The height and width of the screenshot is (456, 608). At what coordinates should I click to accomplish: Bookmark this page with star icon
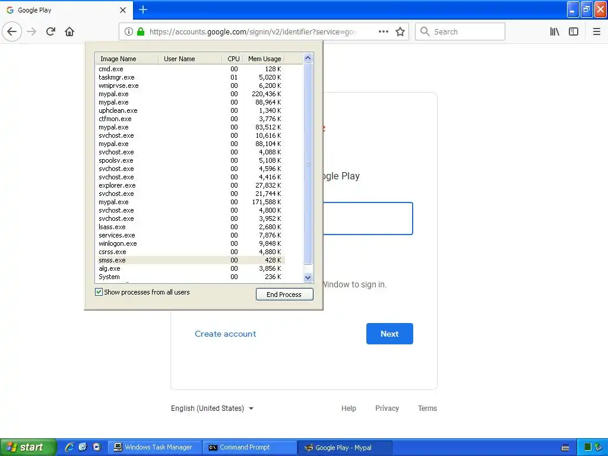click(x=400, y=32)
